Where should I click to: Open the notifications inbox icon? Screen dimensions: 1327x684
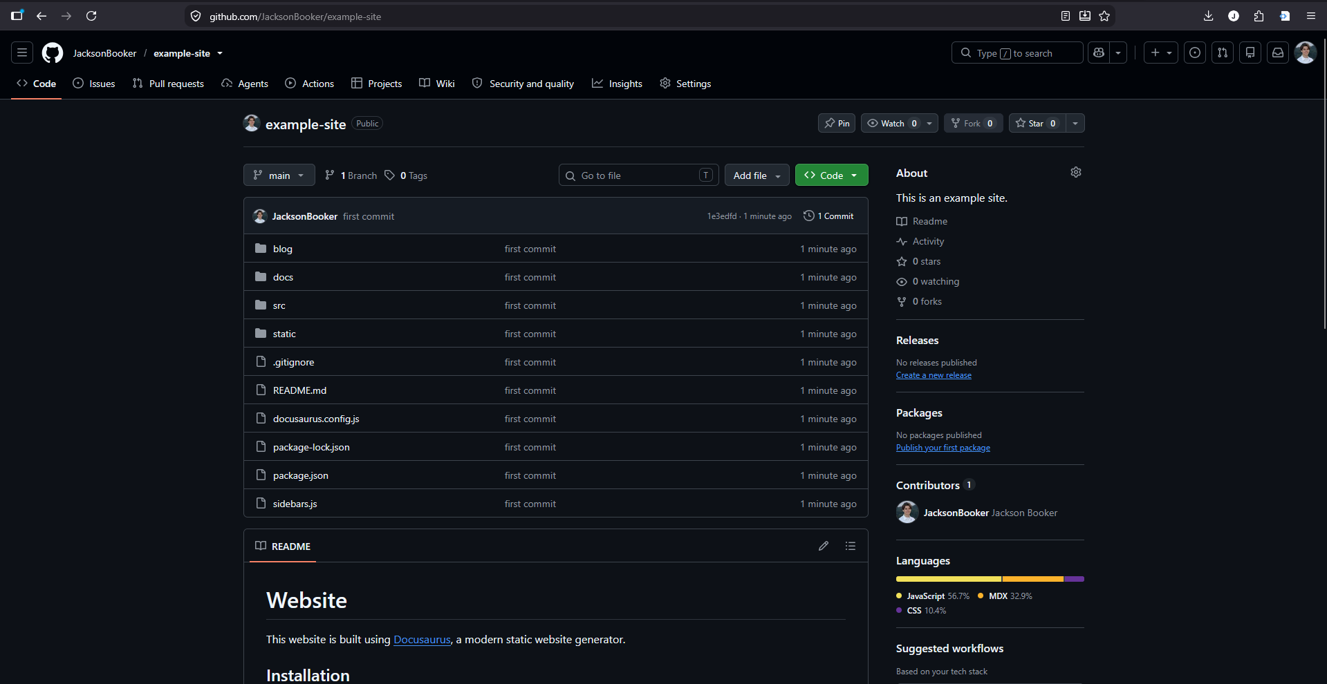click(x=1278, y=53)
